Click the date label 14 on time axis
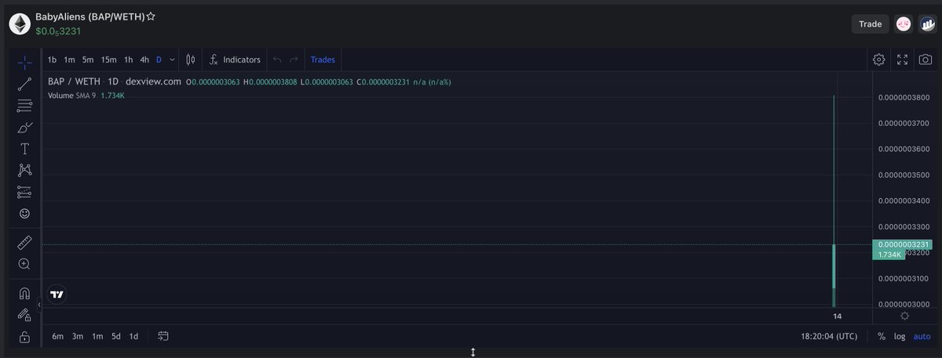The width and height of the screenshot is (942, 358). point(837,316)
